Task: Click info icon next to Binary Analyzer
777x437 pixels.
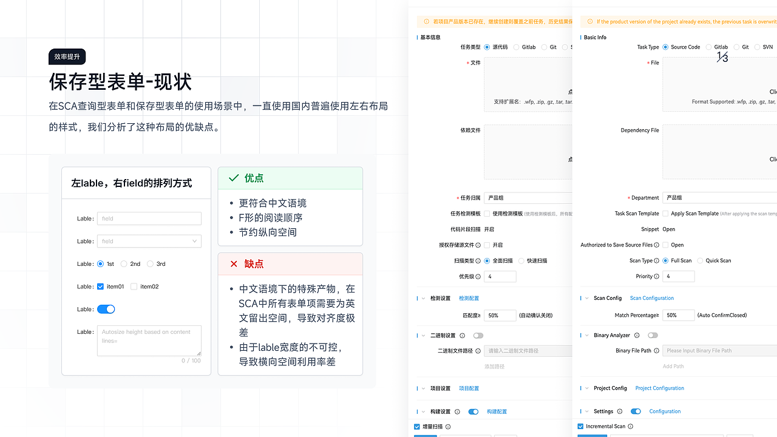Action: point(637,336)
